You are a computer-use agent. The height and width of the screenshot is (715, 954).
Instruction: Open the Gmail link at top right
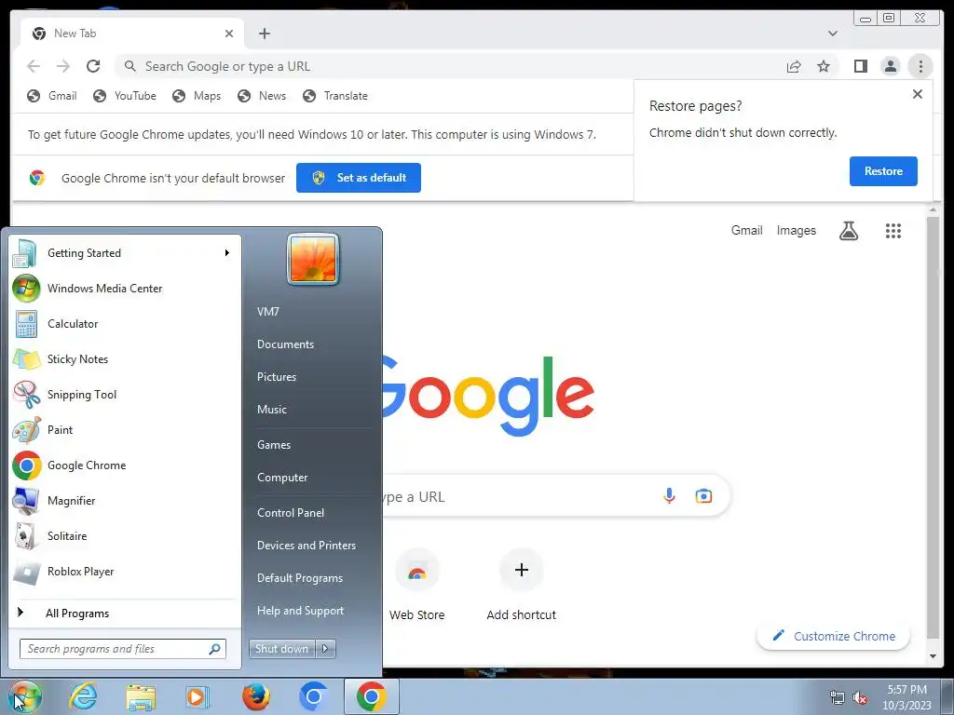(x=746, y=231)
